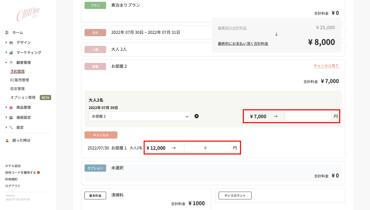Click the デザイン palette icon
The image size is (370, 210).
tap(11, 42)
